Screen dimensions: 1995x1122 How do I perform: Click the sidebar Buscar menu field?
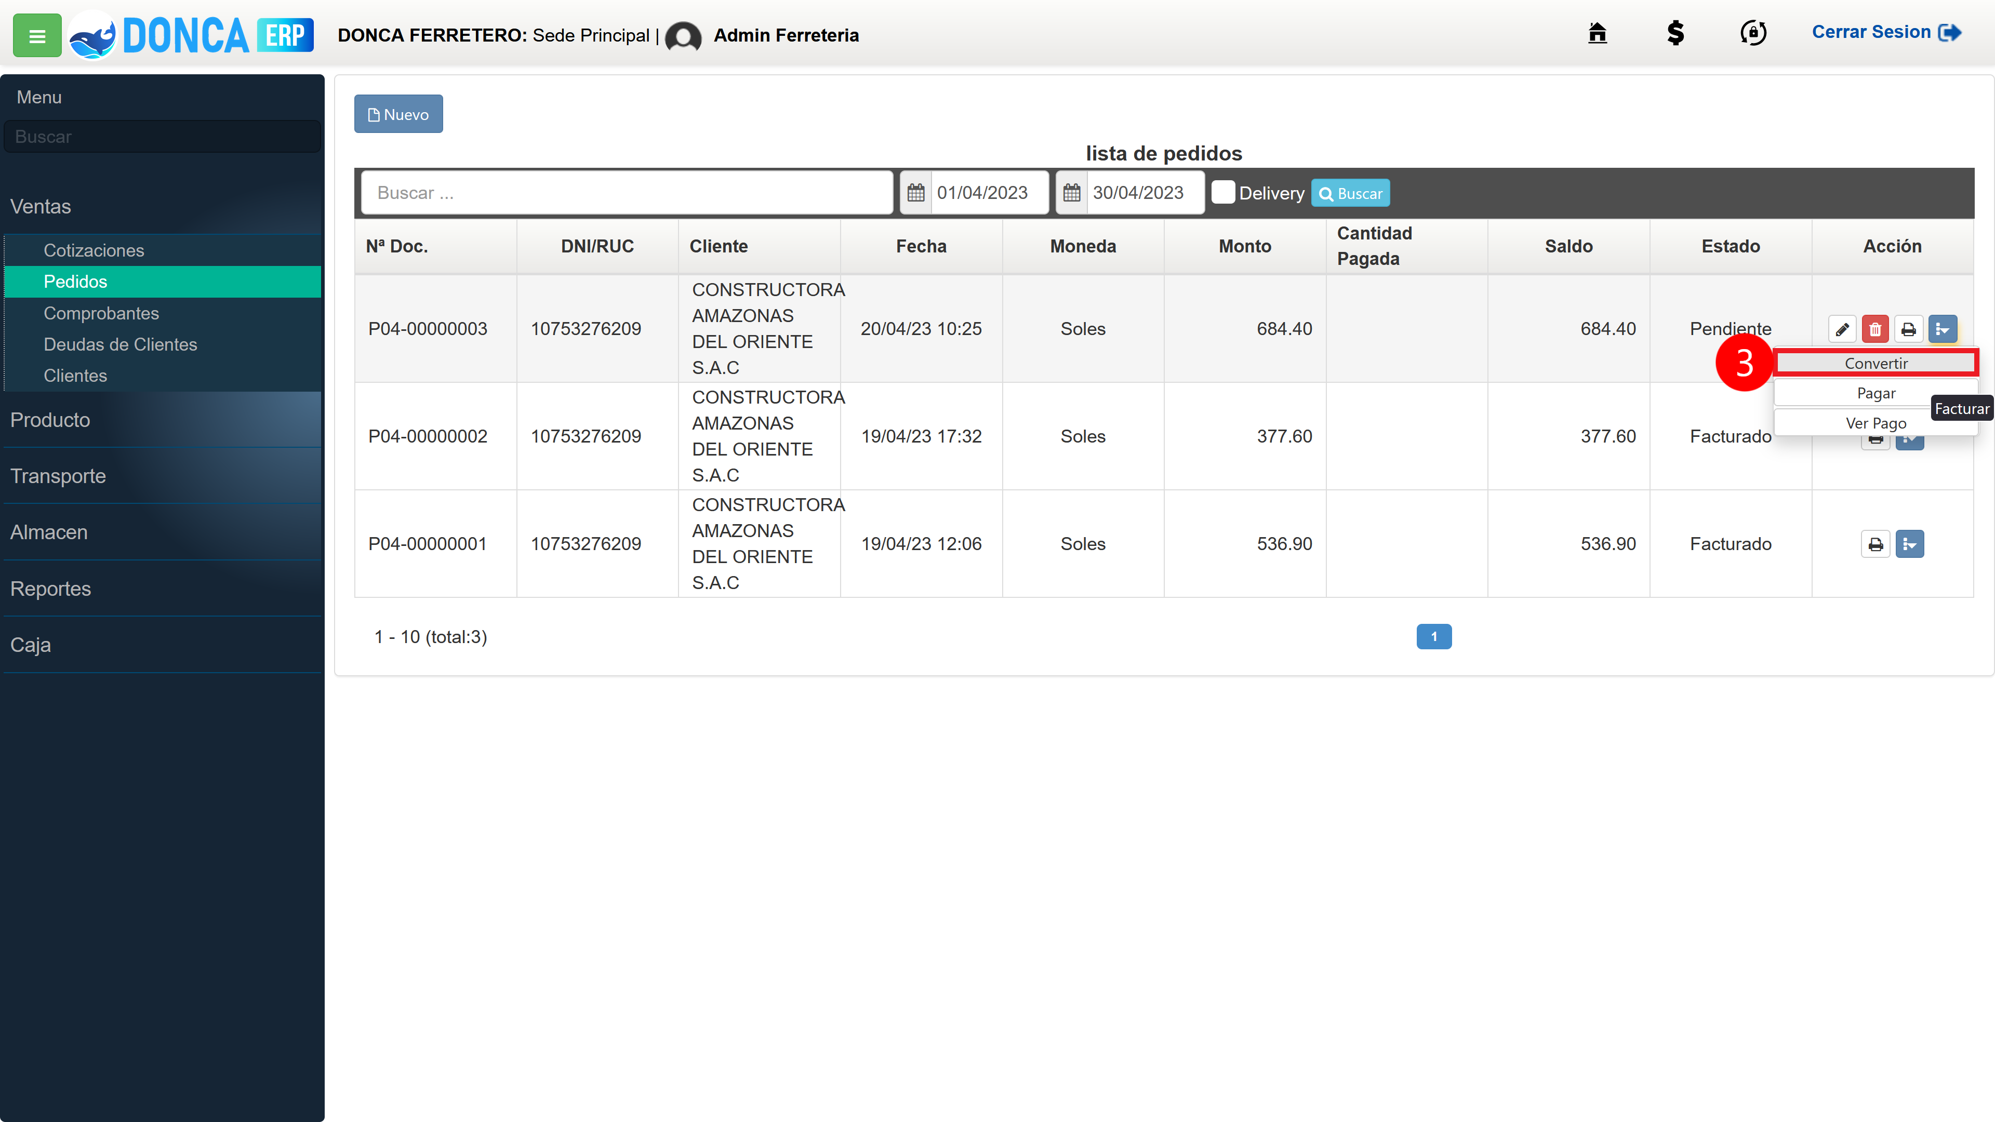pyautogui.click(x=162, y=136)
